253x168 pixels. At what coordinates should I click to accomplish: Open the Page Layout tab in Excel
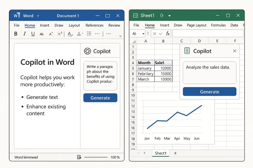point(197,25)
